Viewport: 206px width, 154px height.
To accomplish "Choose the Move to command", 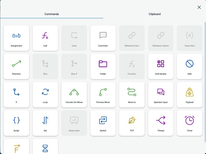I will (132, 95).
